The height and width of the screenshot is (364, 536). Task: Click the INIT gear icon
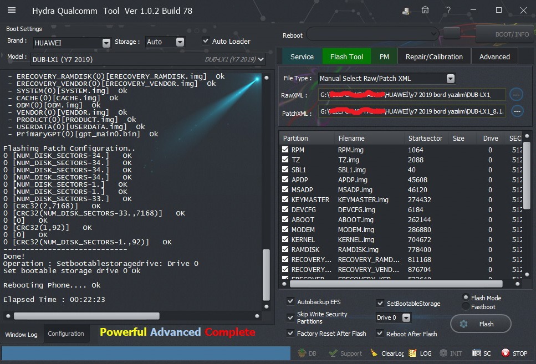tap(443, 353)
